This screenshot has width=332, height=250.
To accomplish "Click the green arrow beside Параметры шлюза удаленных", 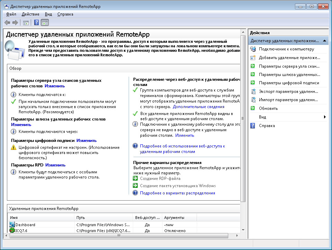I will click(x=252, y=74).
